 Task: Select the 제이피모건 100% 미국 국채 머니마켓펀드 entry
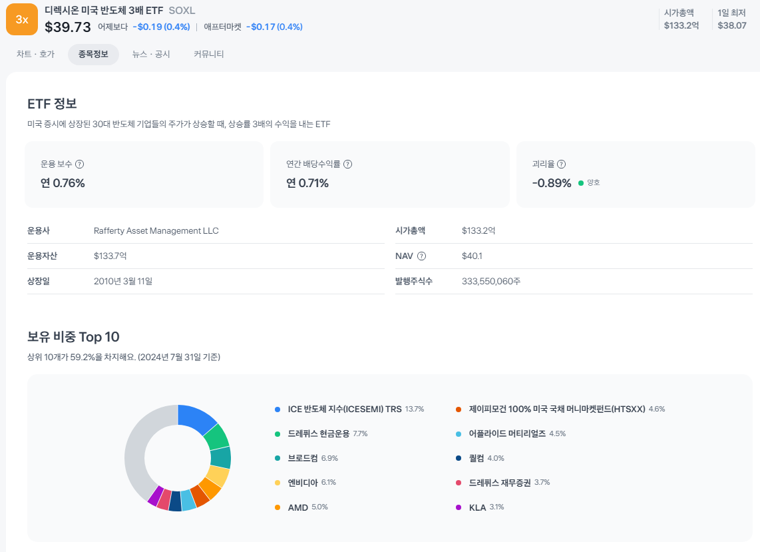(557, 410)
